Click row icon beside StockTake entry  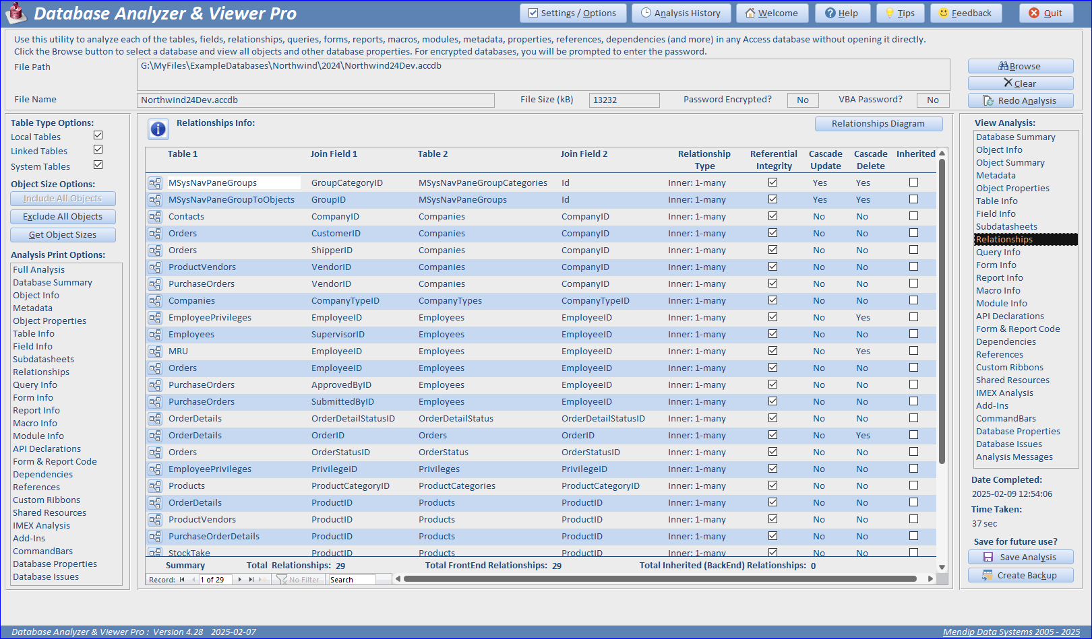[155, 553]
